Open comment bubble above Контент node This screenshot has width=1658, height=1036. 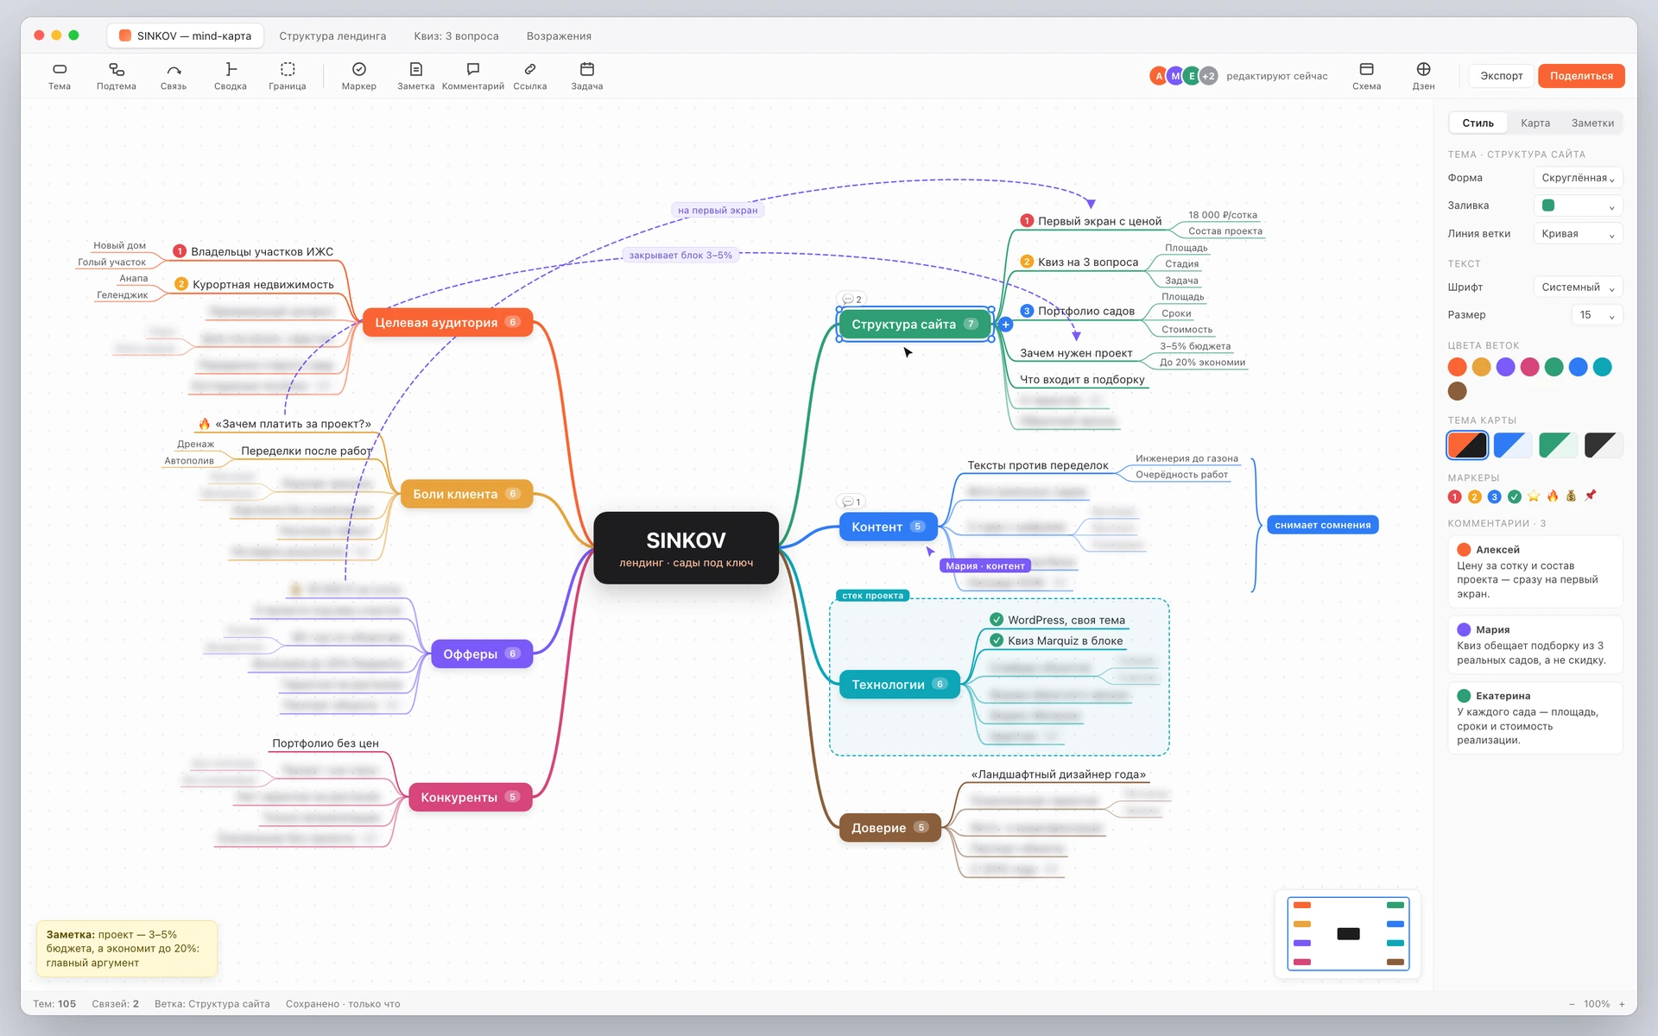pyautogui.click(x=851, y=502)
